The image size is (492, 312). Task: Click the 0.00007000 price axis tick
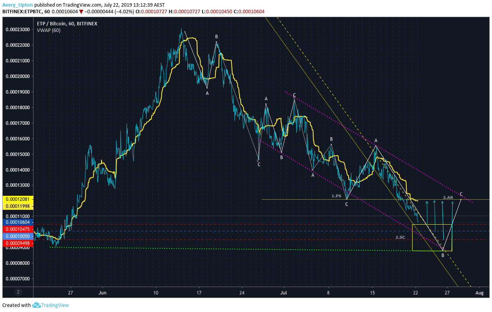click(x=18, y=279)
